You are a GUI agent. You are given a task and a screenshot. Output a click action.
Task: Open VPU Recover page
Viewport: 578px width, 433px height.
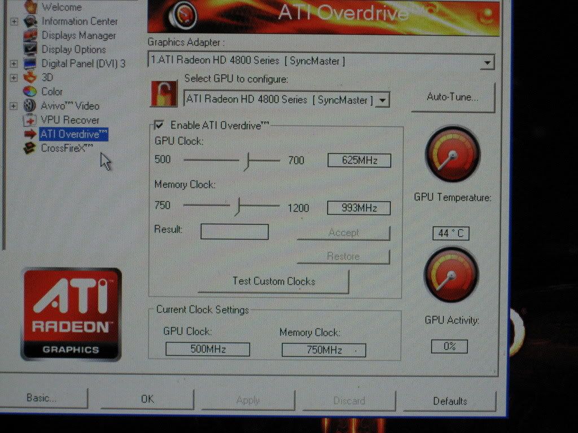(70, 120)
